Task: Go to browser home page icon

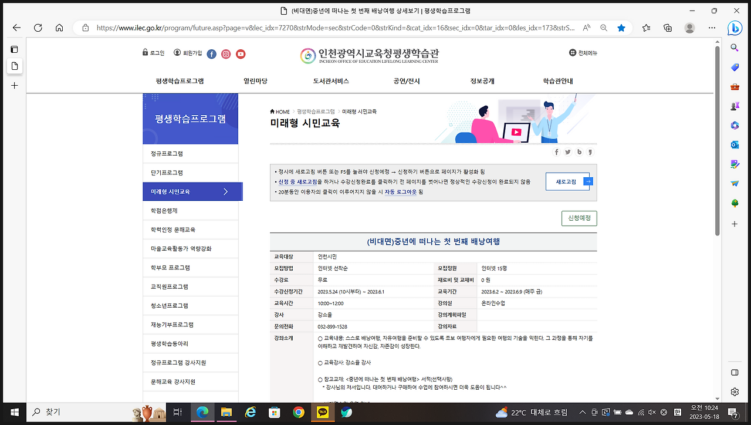Action: [x=59, y=28]
